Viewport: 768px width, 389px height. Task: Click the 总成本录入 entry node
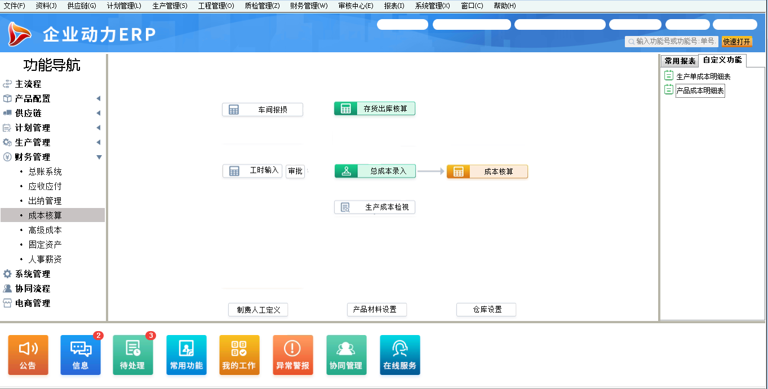coord(374,170)
